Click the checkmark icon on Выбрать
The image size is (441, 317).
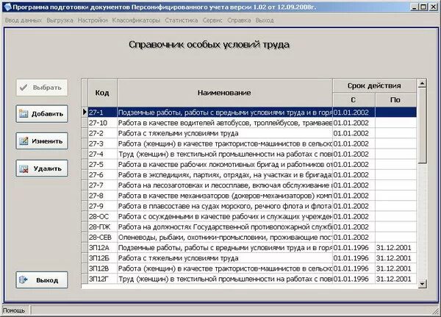[x=24, y=88]
